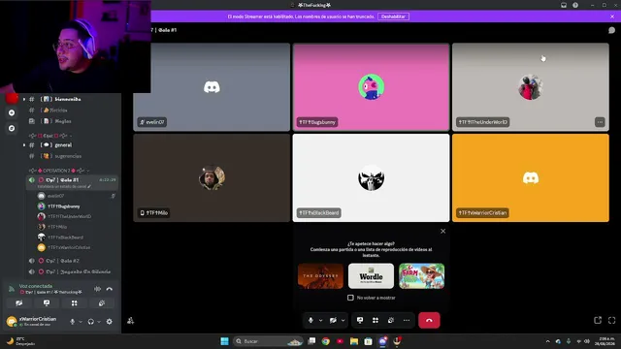Select Milo in the voice member list
Screen dimensions: 621x349
(x=76, y=227)
